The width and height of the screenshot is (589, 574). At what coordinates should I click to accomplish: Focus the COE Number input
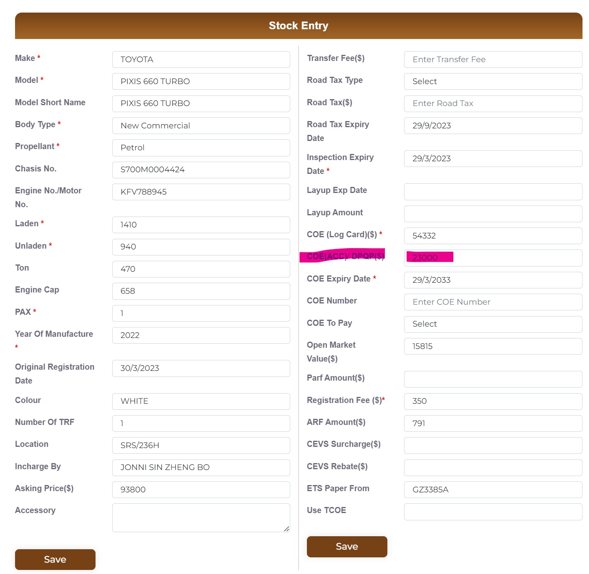(493, 302)
